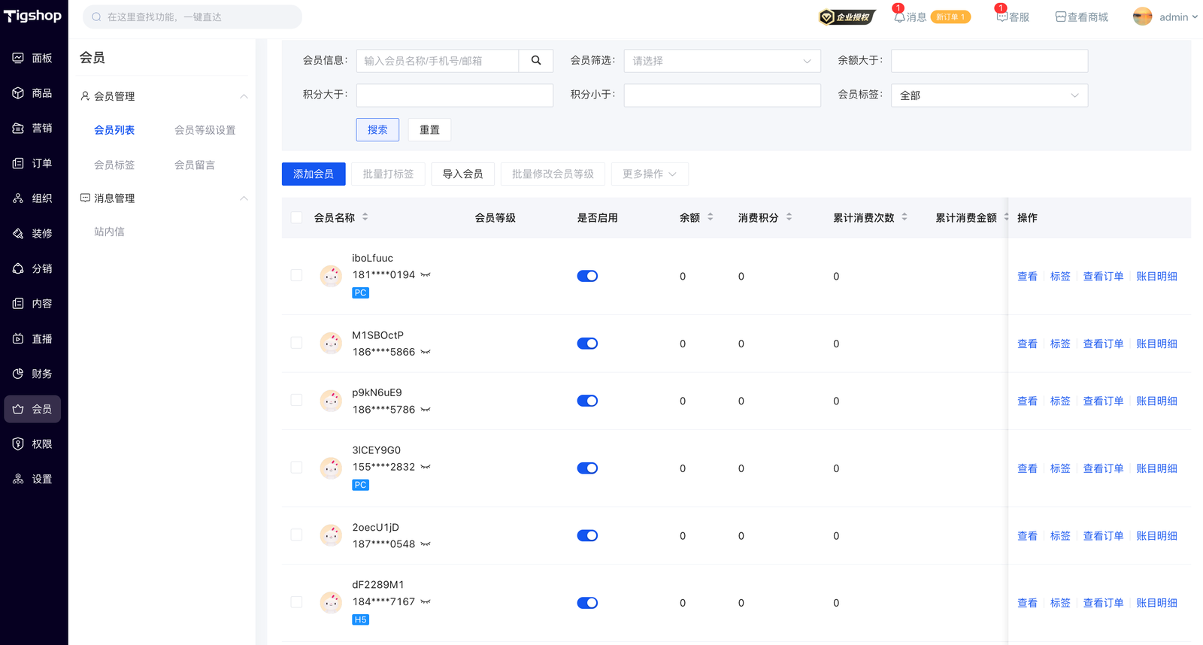This screenshot has height=645, width=1203.
Task: Collapse the Member Management section
Action: pos(243,96)
